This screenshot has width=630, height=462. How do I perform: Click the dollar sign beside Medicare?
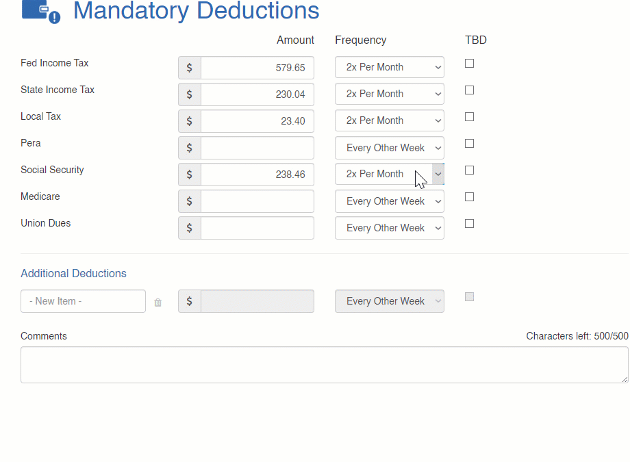(x=189, y=201)
